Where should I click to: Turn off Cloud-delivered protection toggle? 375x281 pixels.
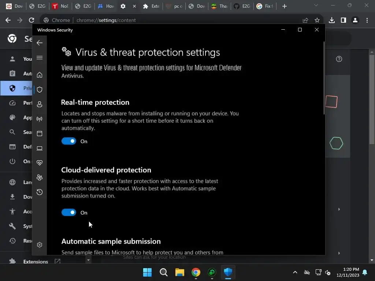(x=69, y=213)
